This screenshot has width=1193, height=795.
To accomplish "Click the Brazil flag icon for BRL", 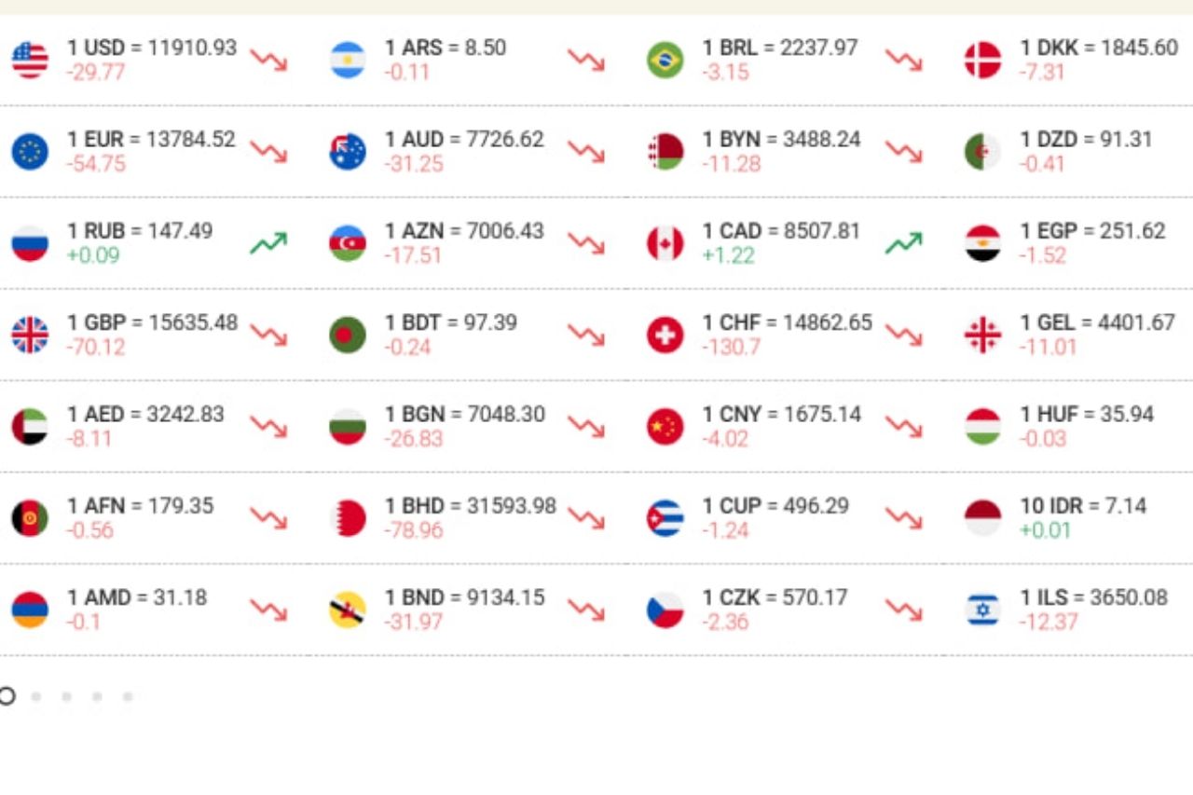I will (665, 60).
